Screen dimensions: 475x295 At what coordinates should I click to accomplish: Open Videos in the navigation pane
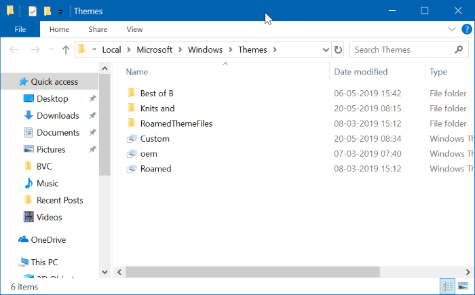[49, 218]
